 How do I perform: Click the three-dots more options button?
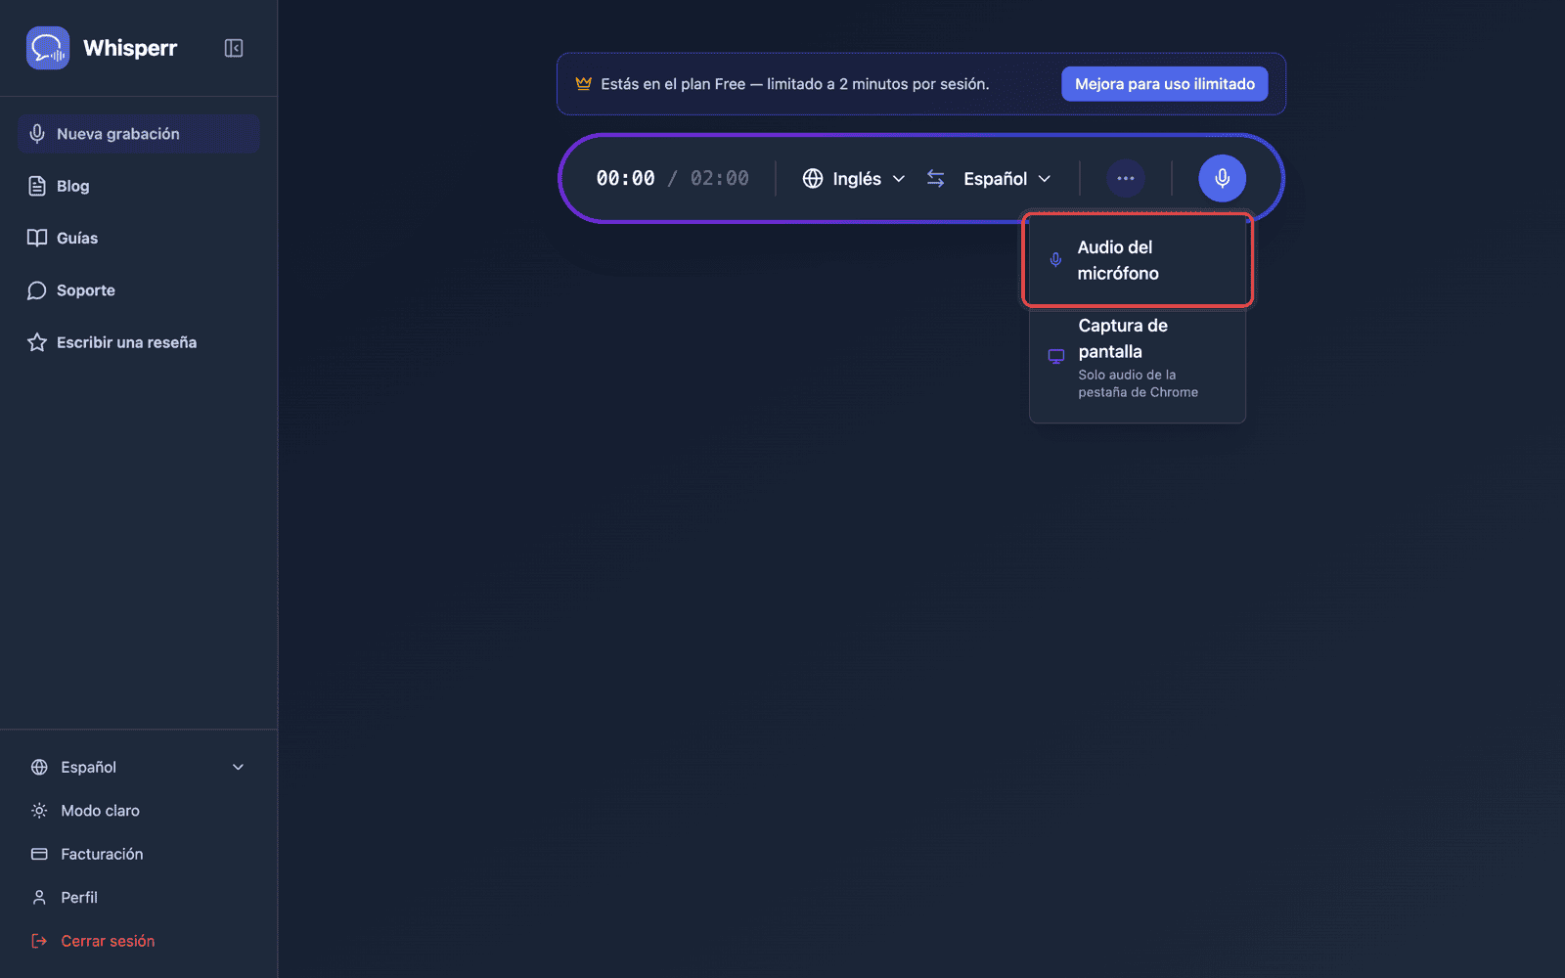[x=1126, y=179]
